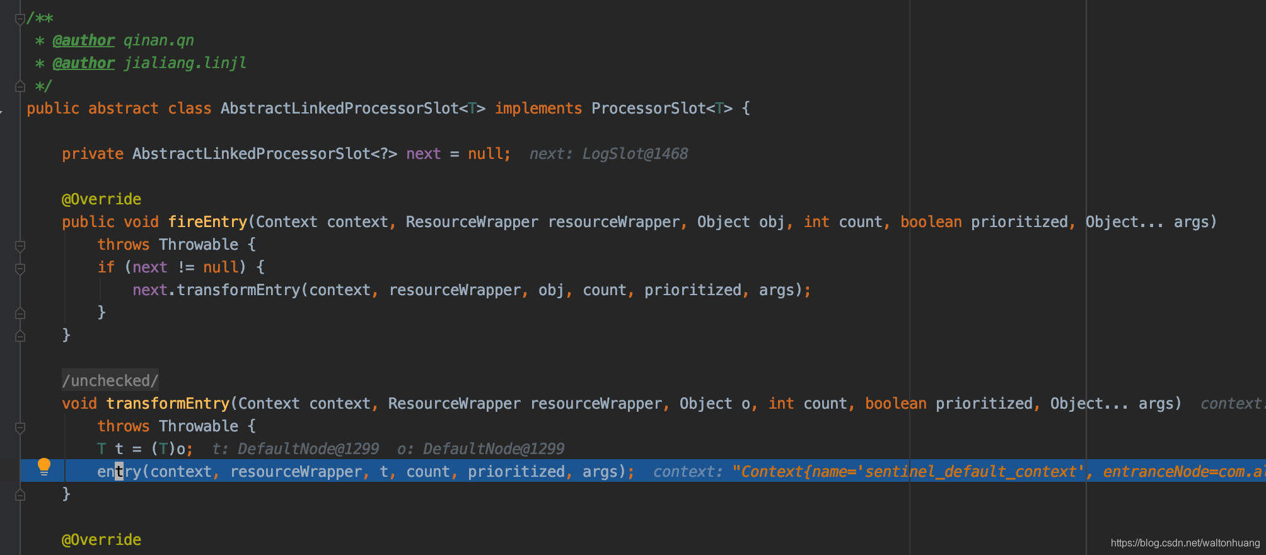Screen dimensions: 1266x555
Task: Click the inline hint t: DefaultNode@1299
Action: (296, 449)
